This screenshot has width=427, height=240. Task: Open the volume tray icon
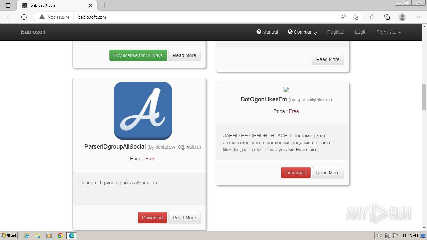379,236
